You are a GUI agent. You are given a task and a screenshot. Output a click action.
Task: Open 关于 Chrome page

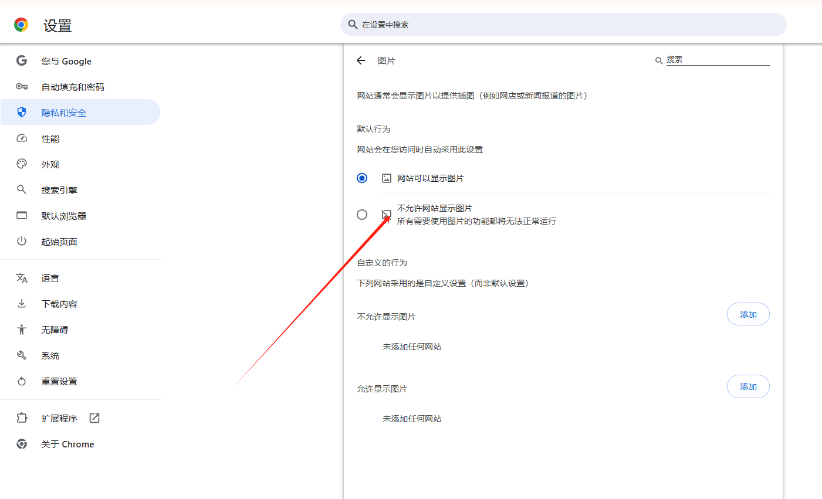tap(80, 444)
